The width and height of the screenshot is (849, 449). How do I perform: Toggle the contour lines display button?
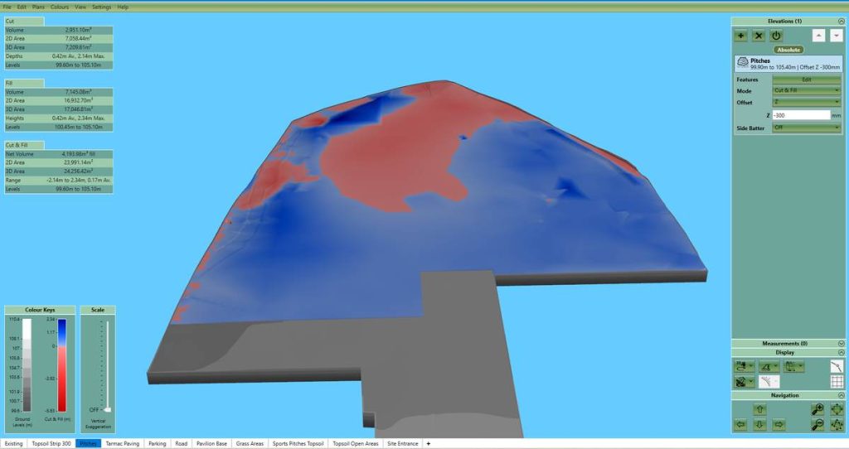(769, 382)
